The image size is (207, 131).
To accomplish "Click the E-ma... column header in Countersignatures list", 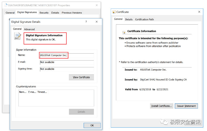I will (x=32, y=92).
